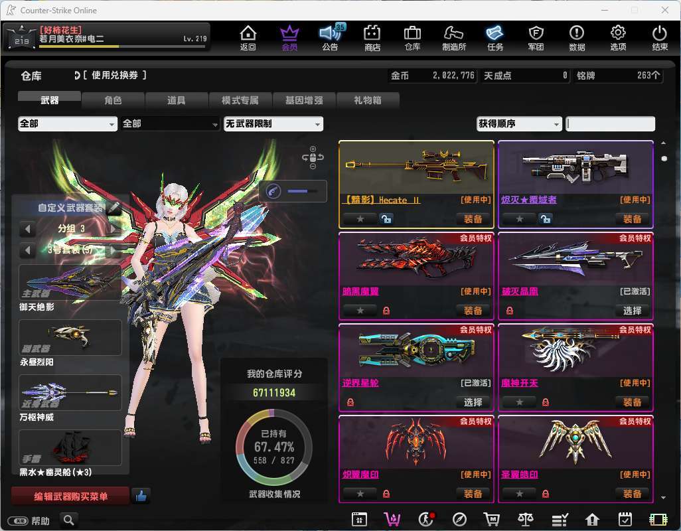Click the inventory list scrollbar handle
The width and height of the screenshot is (681, 531).
[x=664, y=159]
